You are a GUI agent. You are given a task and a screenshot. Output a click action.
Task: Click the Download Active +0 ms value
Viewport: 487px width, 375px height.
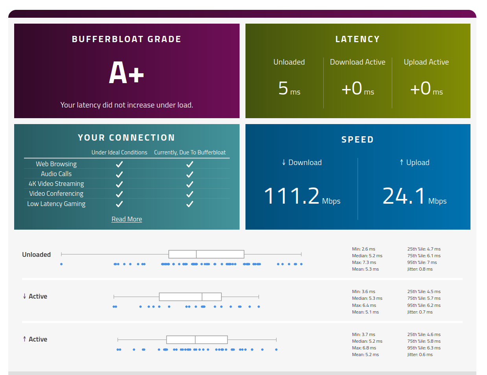pos(358,89)
